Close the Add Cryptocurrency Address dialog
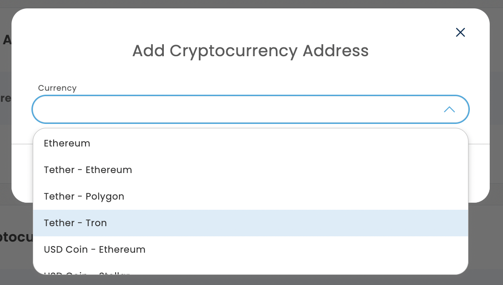The width and height of the screenshot is (503, 285). coord(460,32)
